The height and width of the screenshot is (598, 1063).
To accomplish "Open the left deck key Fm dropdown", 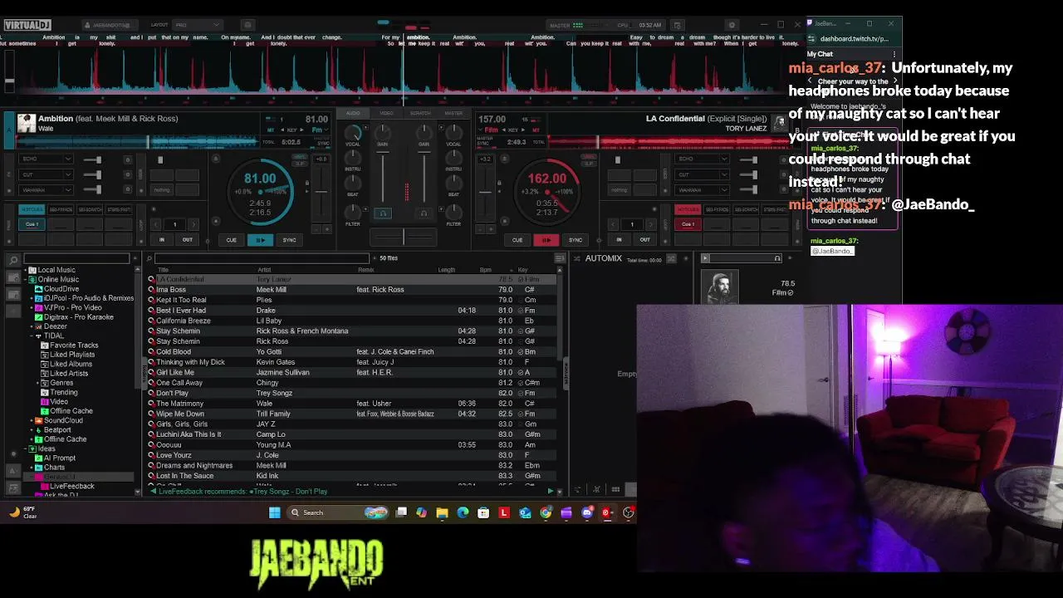I will (318, 130).
